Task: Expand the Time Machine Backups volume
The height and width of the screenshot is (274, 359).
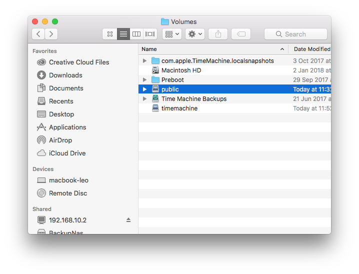Action: point(144,99)
